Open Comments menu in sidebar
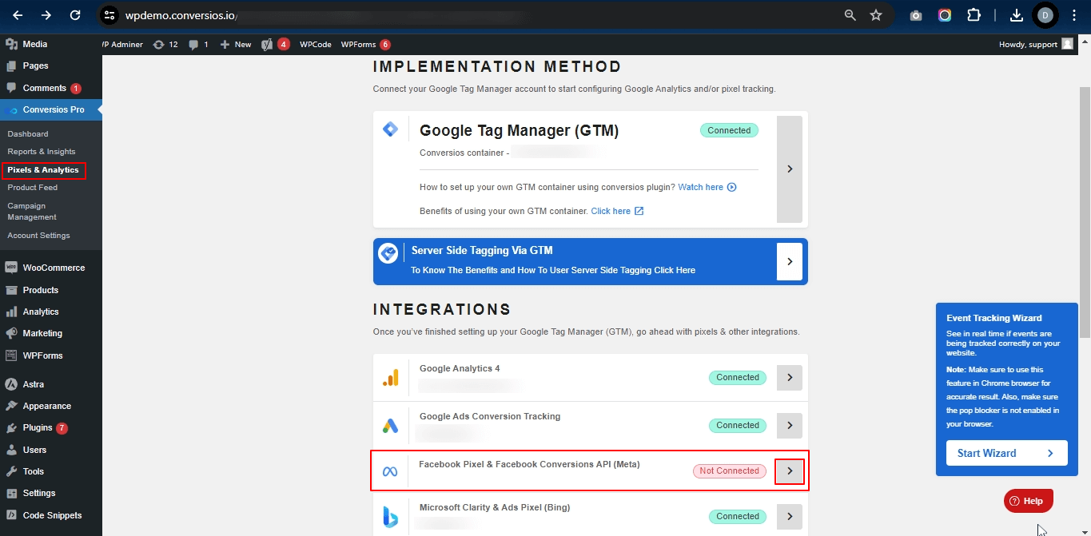 click(51, 88)
